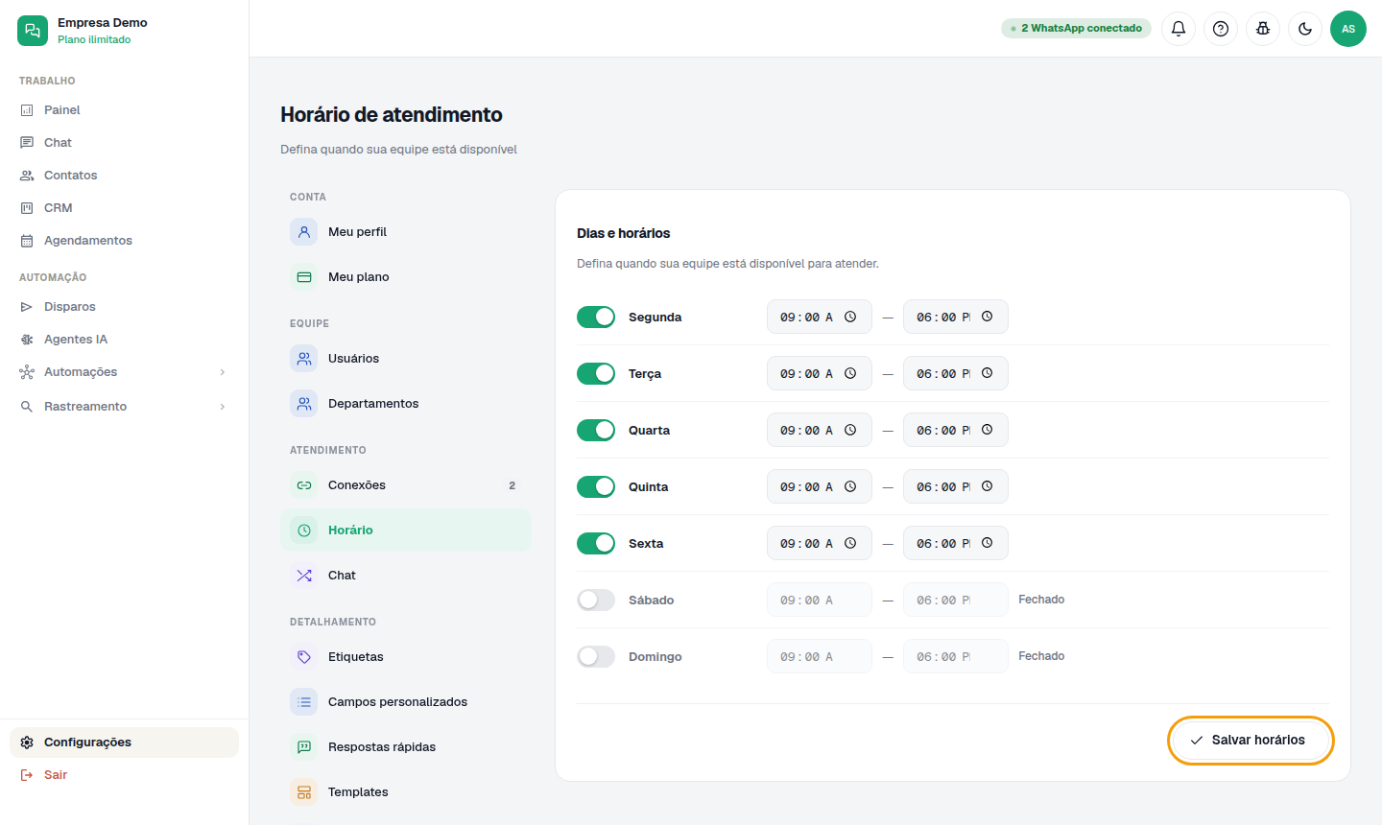Open the clock picker for Segunda end time
The image size is (1382, 825).
pyautogui.click(x=987, y=317)
